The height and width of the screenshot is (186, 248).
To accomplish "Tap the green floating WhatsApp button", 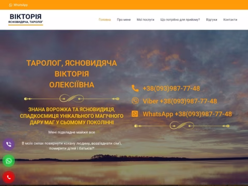I will [x=9, y=161].
